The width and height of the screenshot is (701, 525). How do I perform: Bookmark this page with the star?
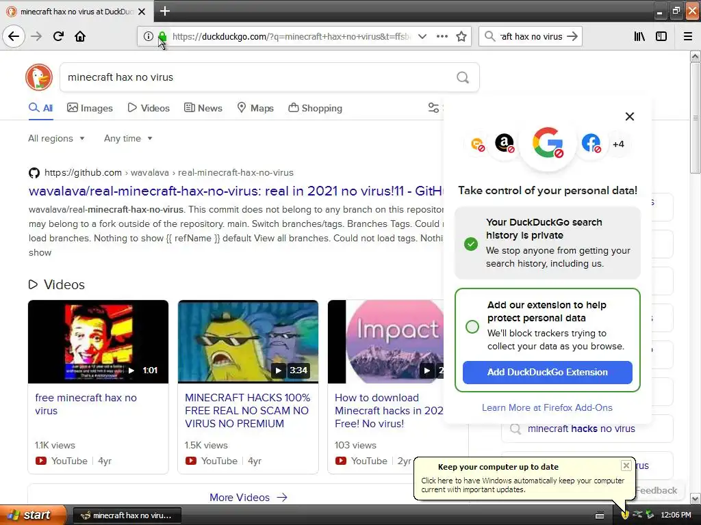(461, 36)
